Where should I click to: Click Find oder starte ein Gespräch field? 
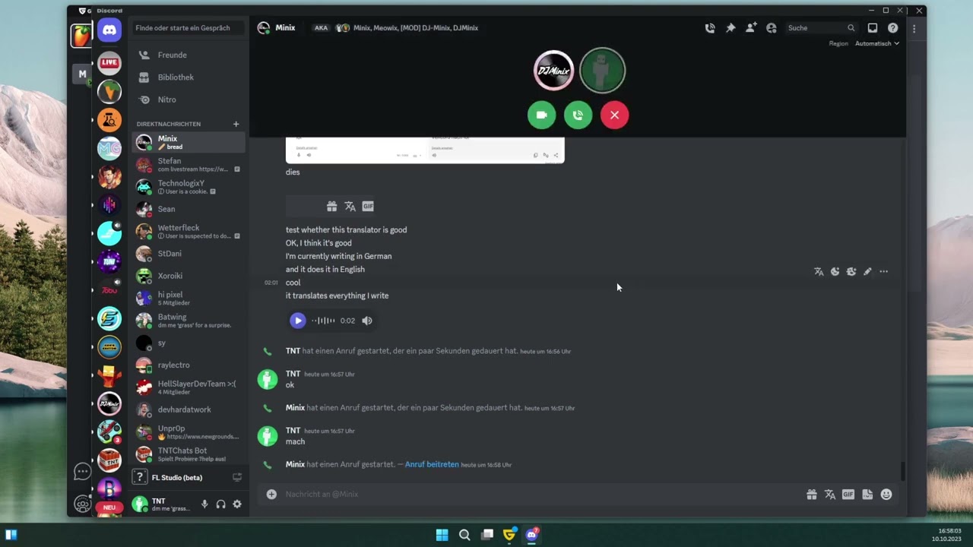click(x=189, y=28)
